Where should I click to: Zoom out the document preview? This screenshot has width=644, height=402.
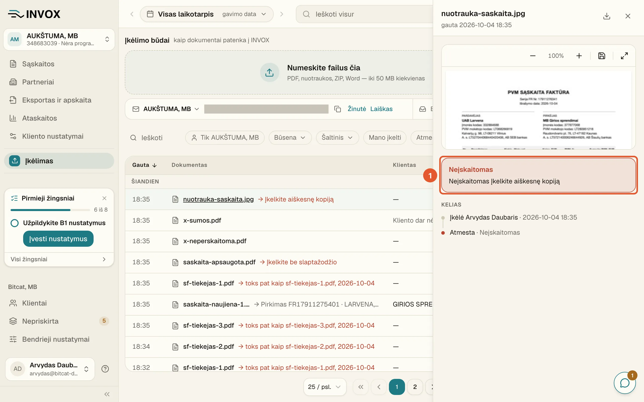pos(533,56)
